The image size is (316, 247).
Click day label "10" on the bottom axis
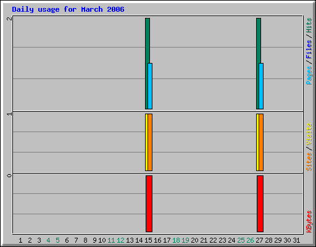click(102, 240)
